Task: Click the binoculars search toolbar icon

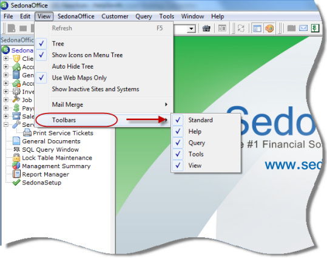Action: [206, 29]
